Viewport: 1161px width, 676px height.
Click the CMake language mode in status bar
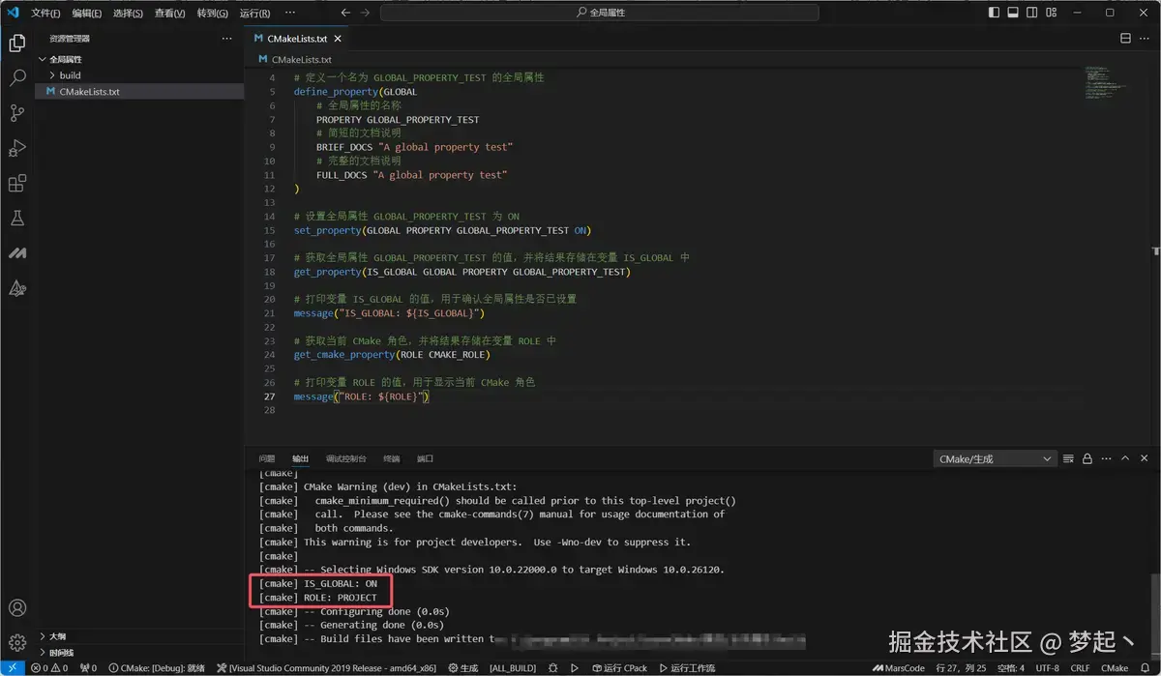[1115, 668]
